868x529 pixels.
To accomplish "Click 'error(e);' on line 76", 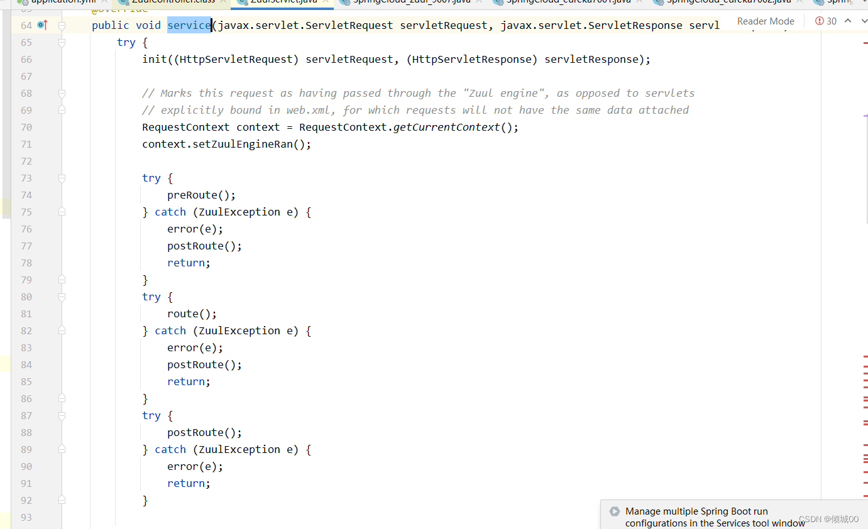I will [195, 229].
